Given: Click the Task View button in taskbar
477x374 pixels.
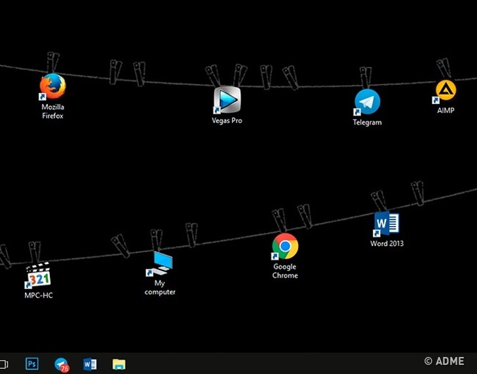Looking at the screenshot, I should point(3,364).
